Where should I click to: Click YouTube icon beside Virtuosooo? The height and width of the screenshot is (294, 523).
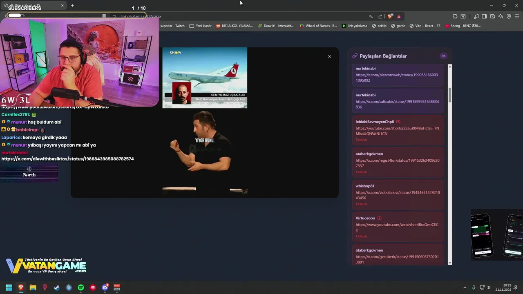pos(380,218)
